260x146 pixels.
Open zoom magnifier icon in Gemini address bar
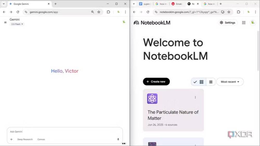pos(93,12)
